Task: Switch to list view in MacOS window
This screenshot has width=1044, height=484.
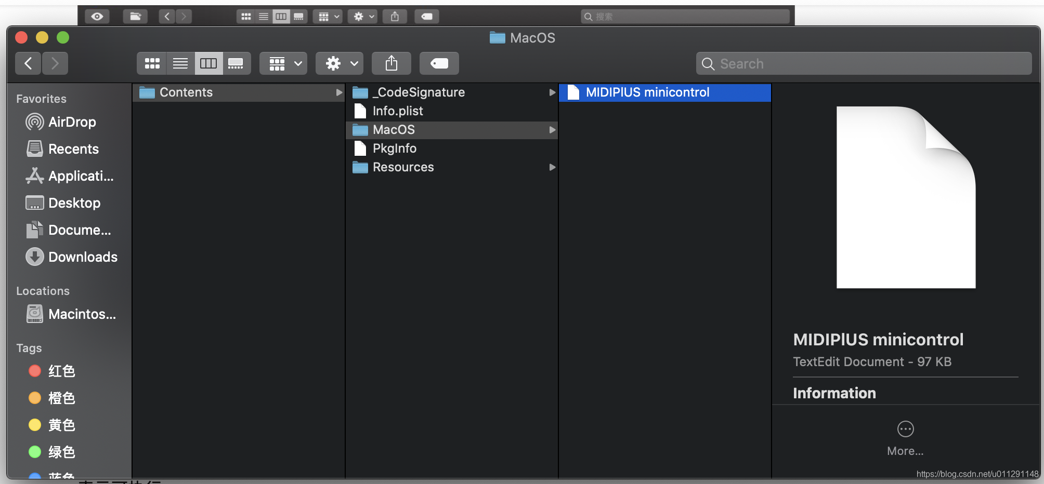Action: click(x=180, y=63)
